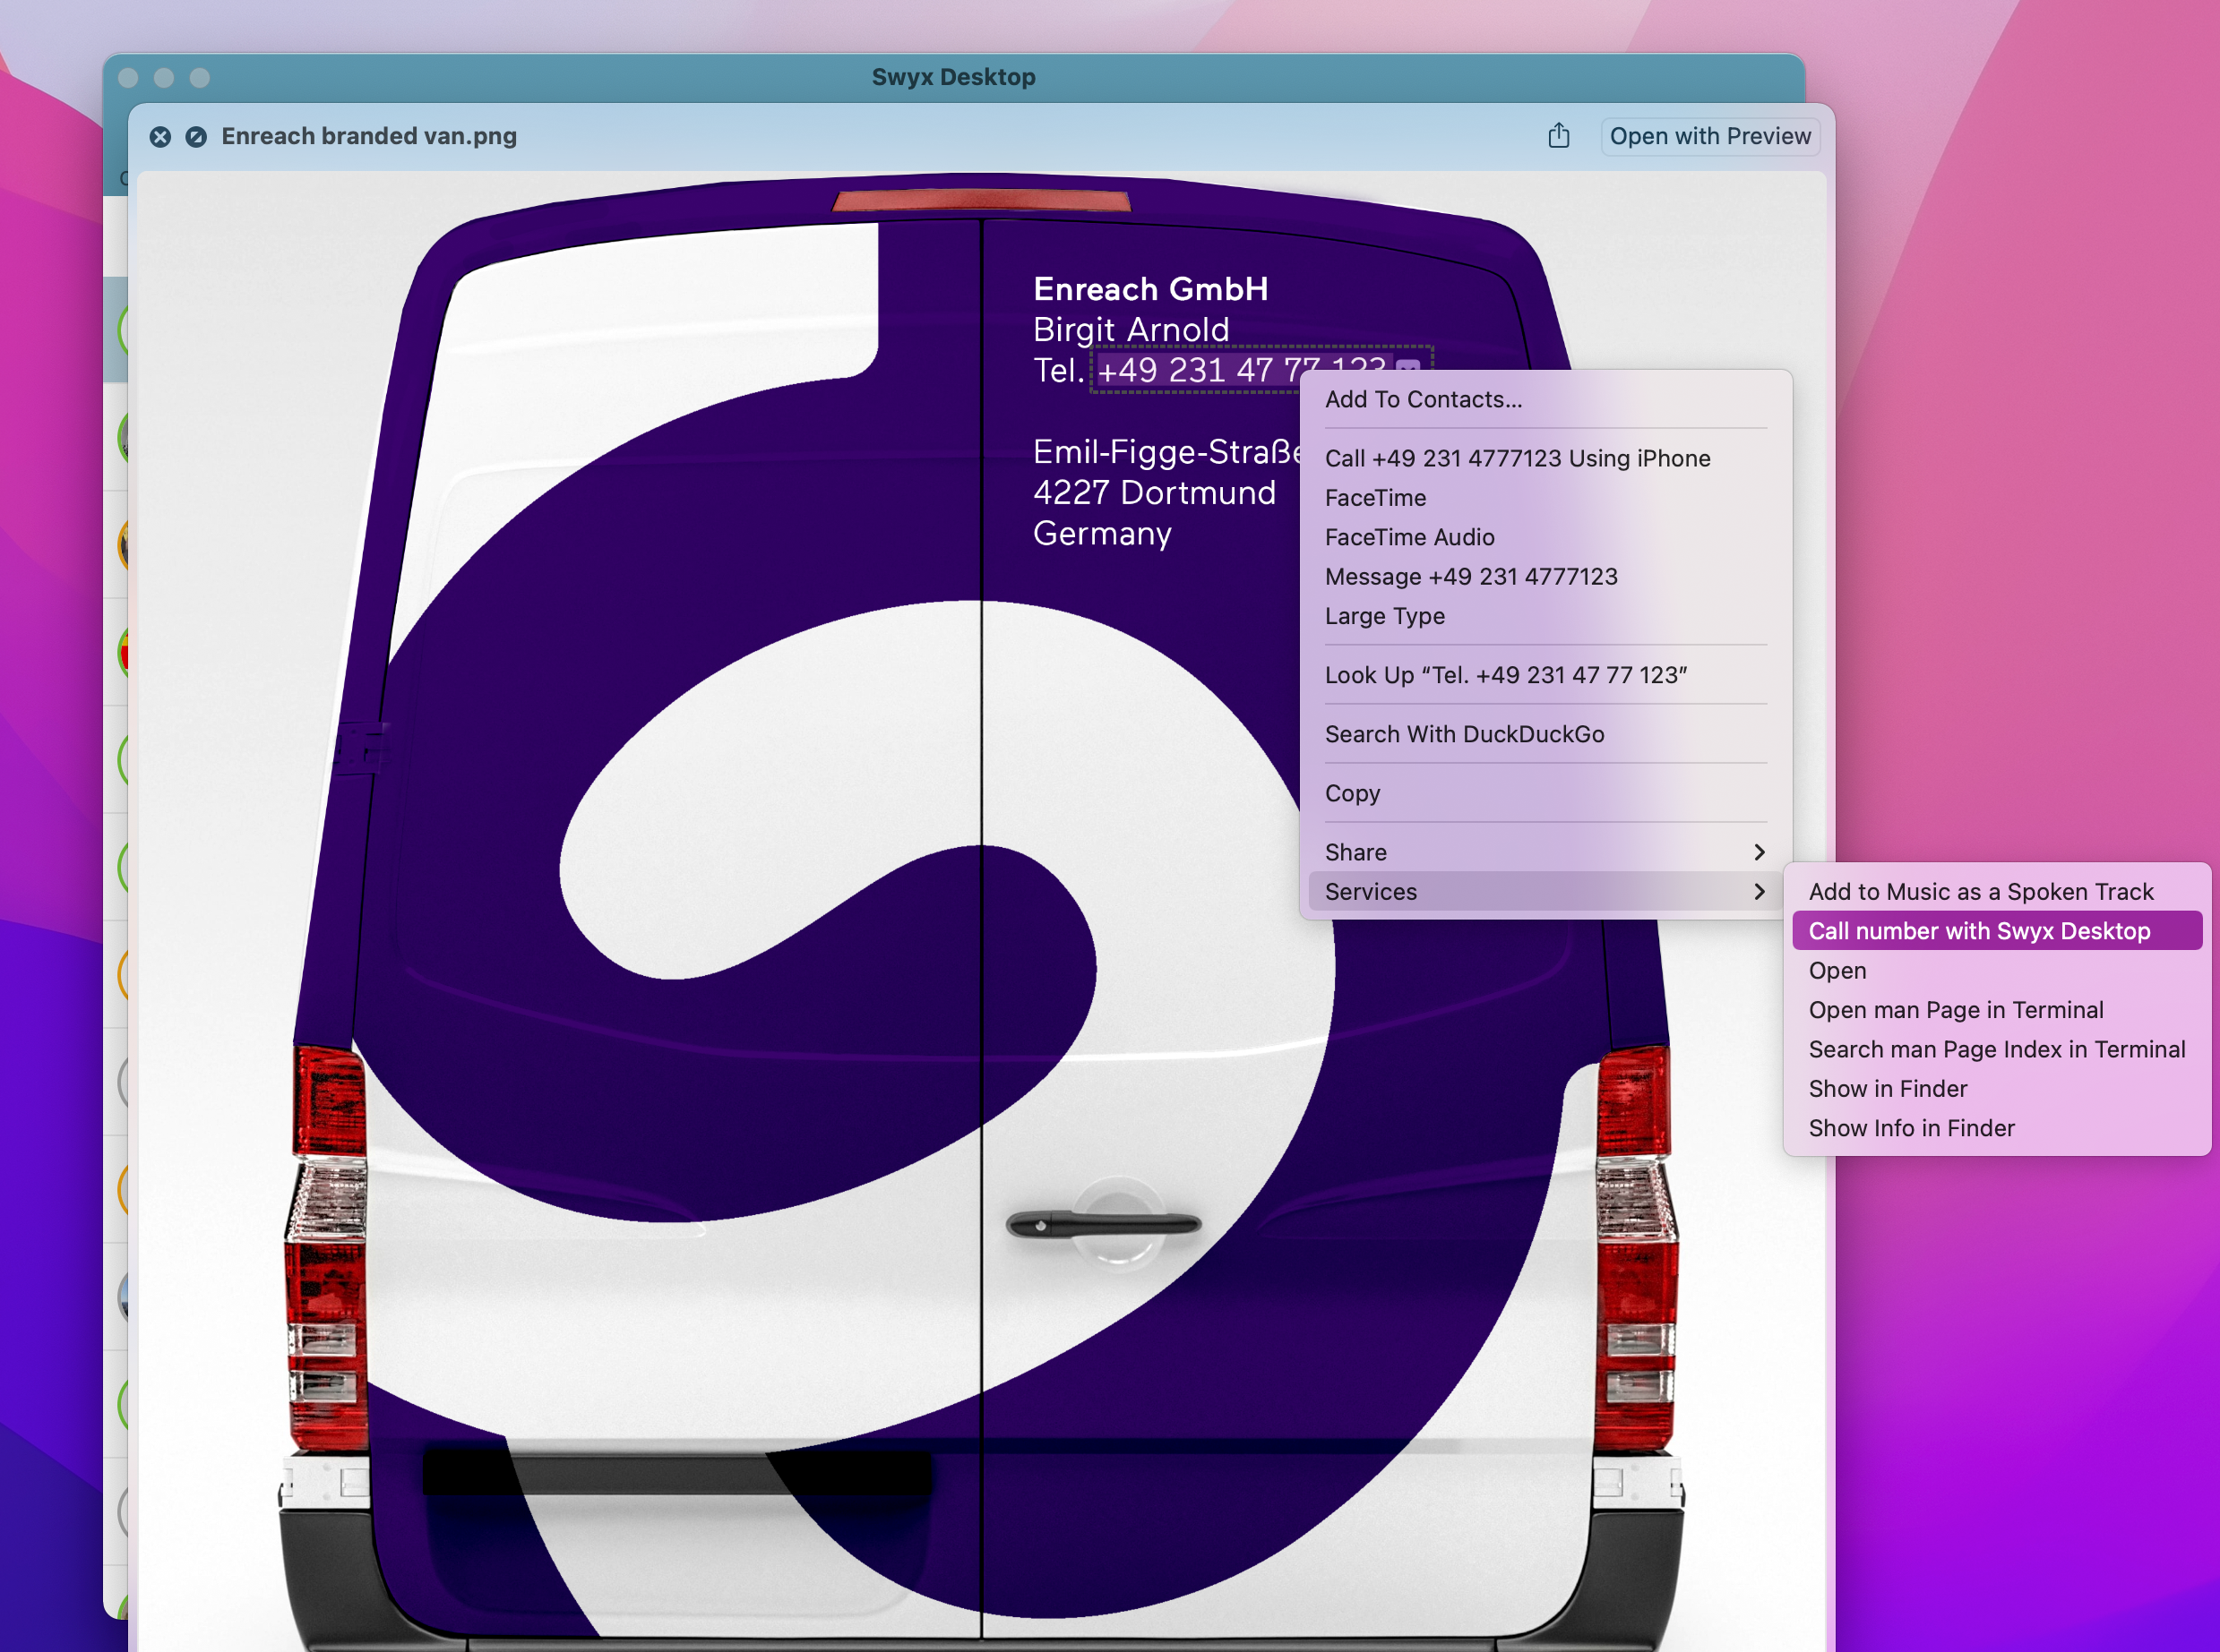
Task: Select Add To Contacts menu entry
Action: click(1423, 399)
